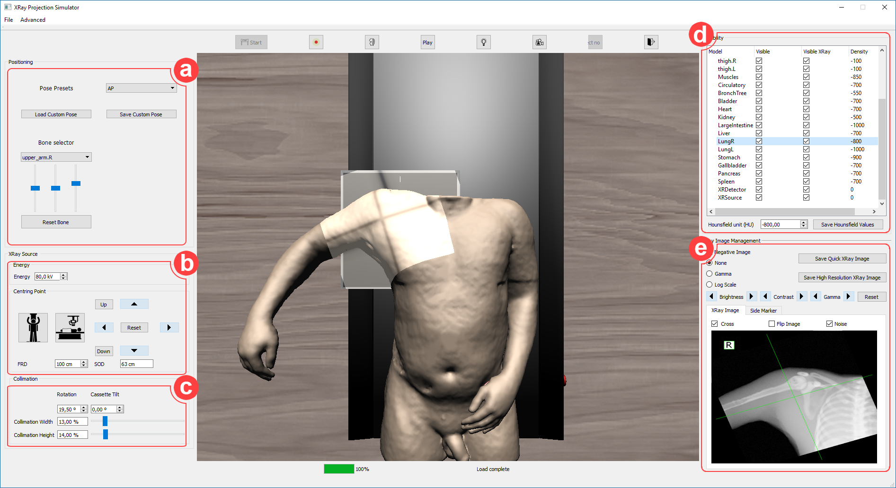Viewport: 896px width, 488px height.
Task: Click Save High Resolution XRay Image button
Action: 842,278
